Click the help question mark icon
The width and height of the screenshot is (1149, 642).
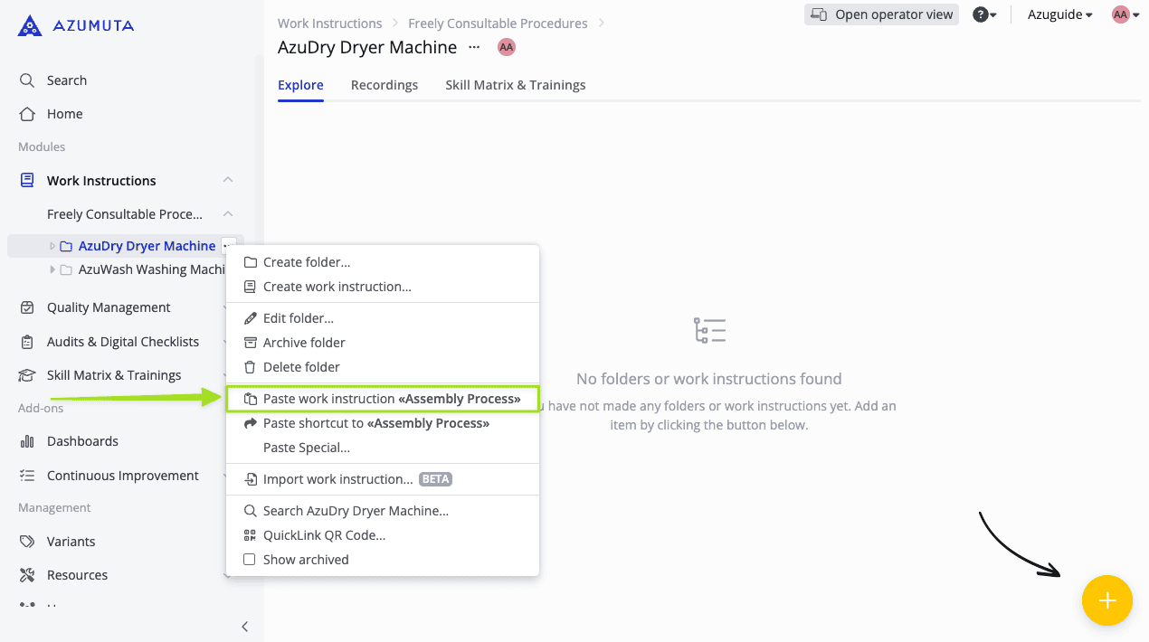click(980, 14)
